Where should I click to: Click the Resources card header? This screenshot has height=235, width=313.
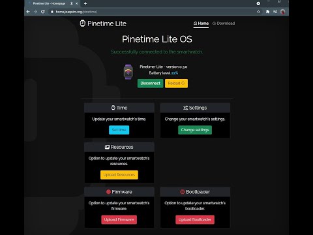[x=119, y=147]
